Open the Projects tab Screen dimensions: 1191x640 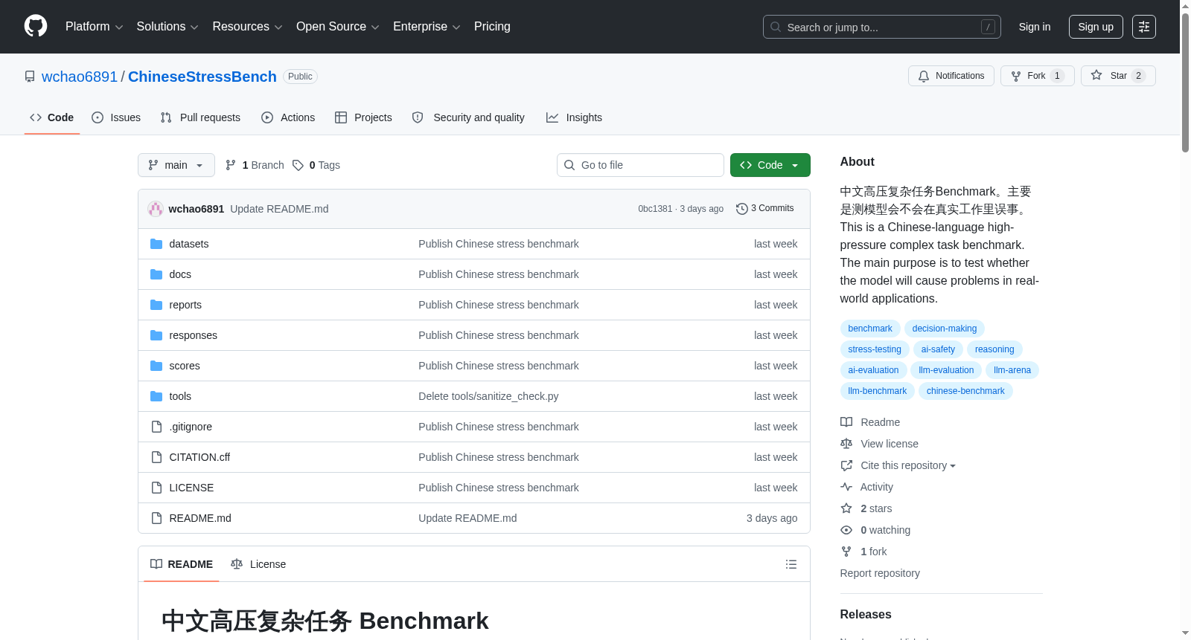[x=363, y=117]
